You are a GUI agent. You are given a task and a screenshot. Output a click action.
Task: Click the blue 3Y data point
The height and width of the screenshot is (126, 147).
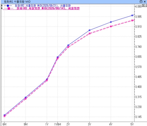(89, 30)
